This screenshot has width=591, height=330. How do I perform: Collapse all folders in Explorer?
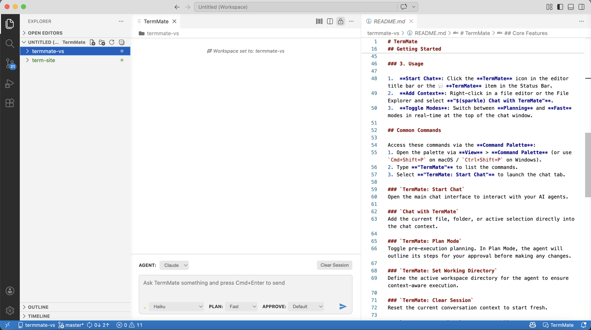(x=121, y=42)
